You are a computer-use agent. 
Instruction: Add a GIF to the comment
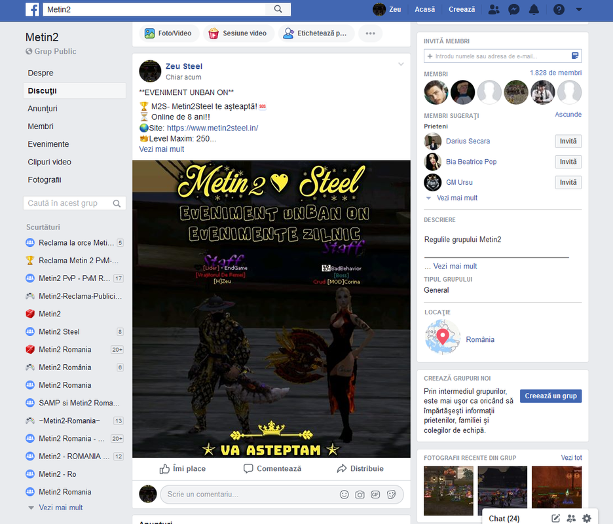(375, 495)
